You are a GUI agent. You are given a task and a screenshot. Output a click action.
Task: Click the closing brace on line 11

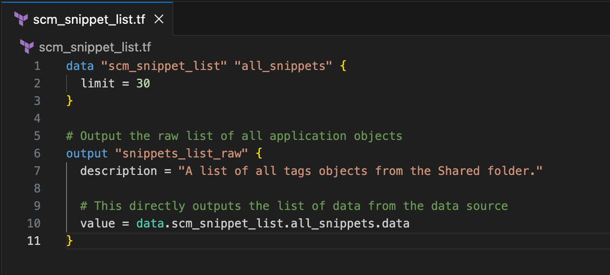(x=70, y=241)
